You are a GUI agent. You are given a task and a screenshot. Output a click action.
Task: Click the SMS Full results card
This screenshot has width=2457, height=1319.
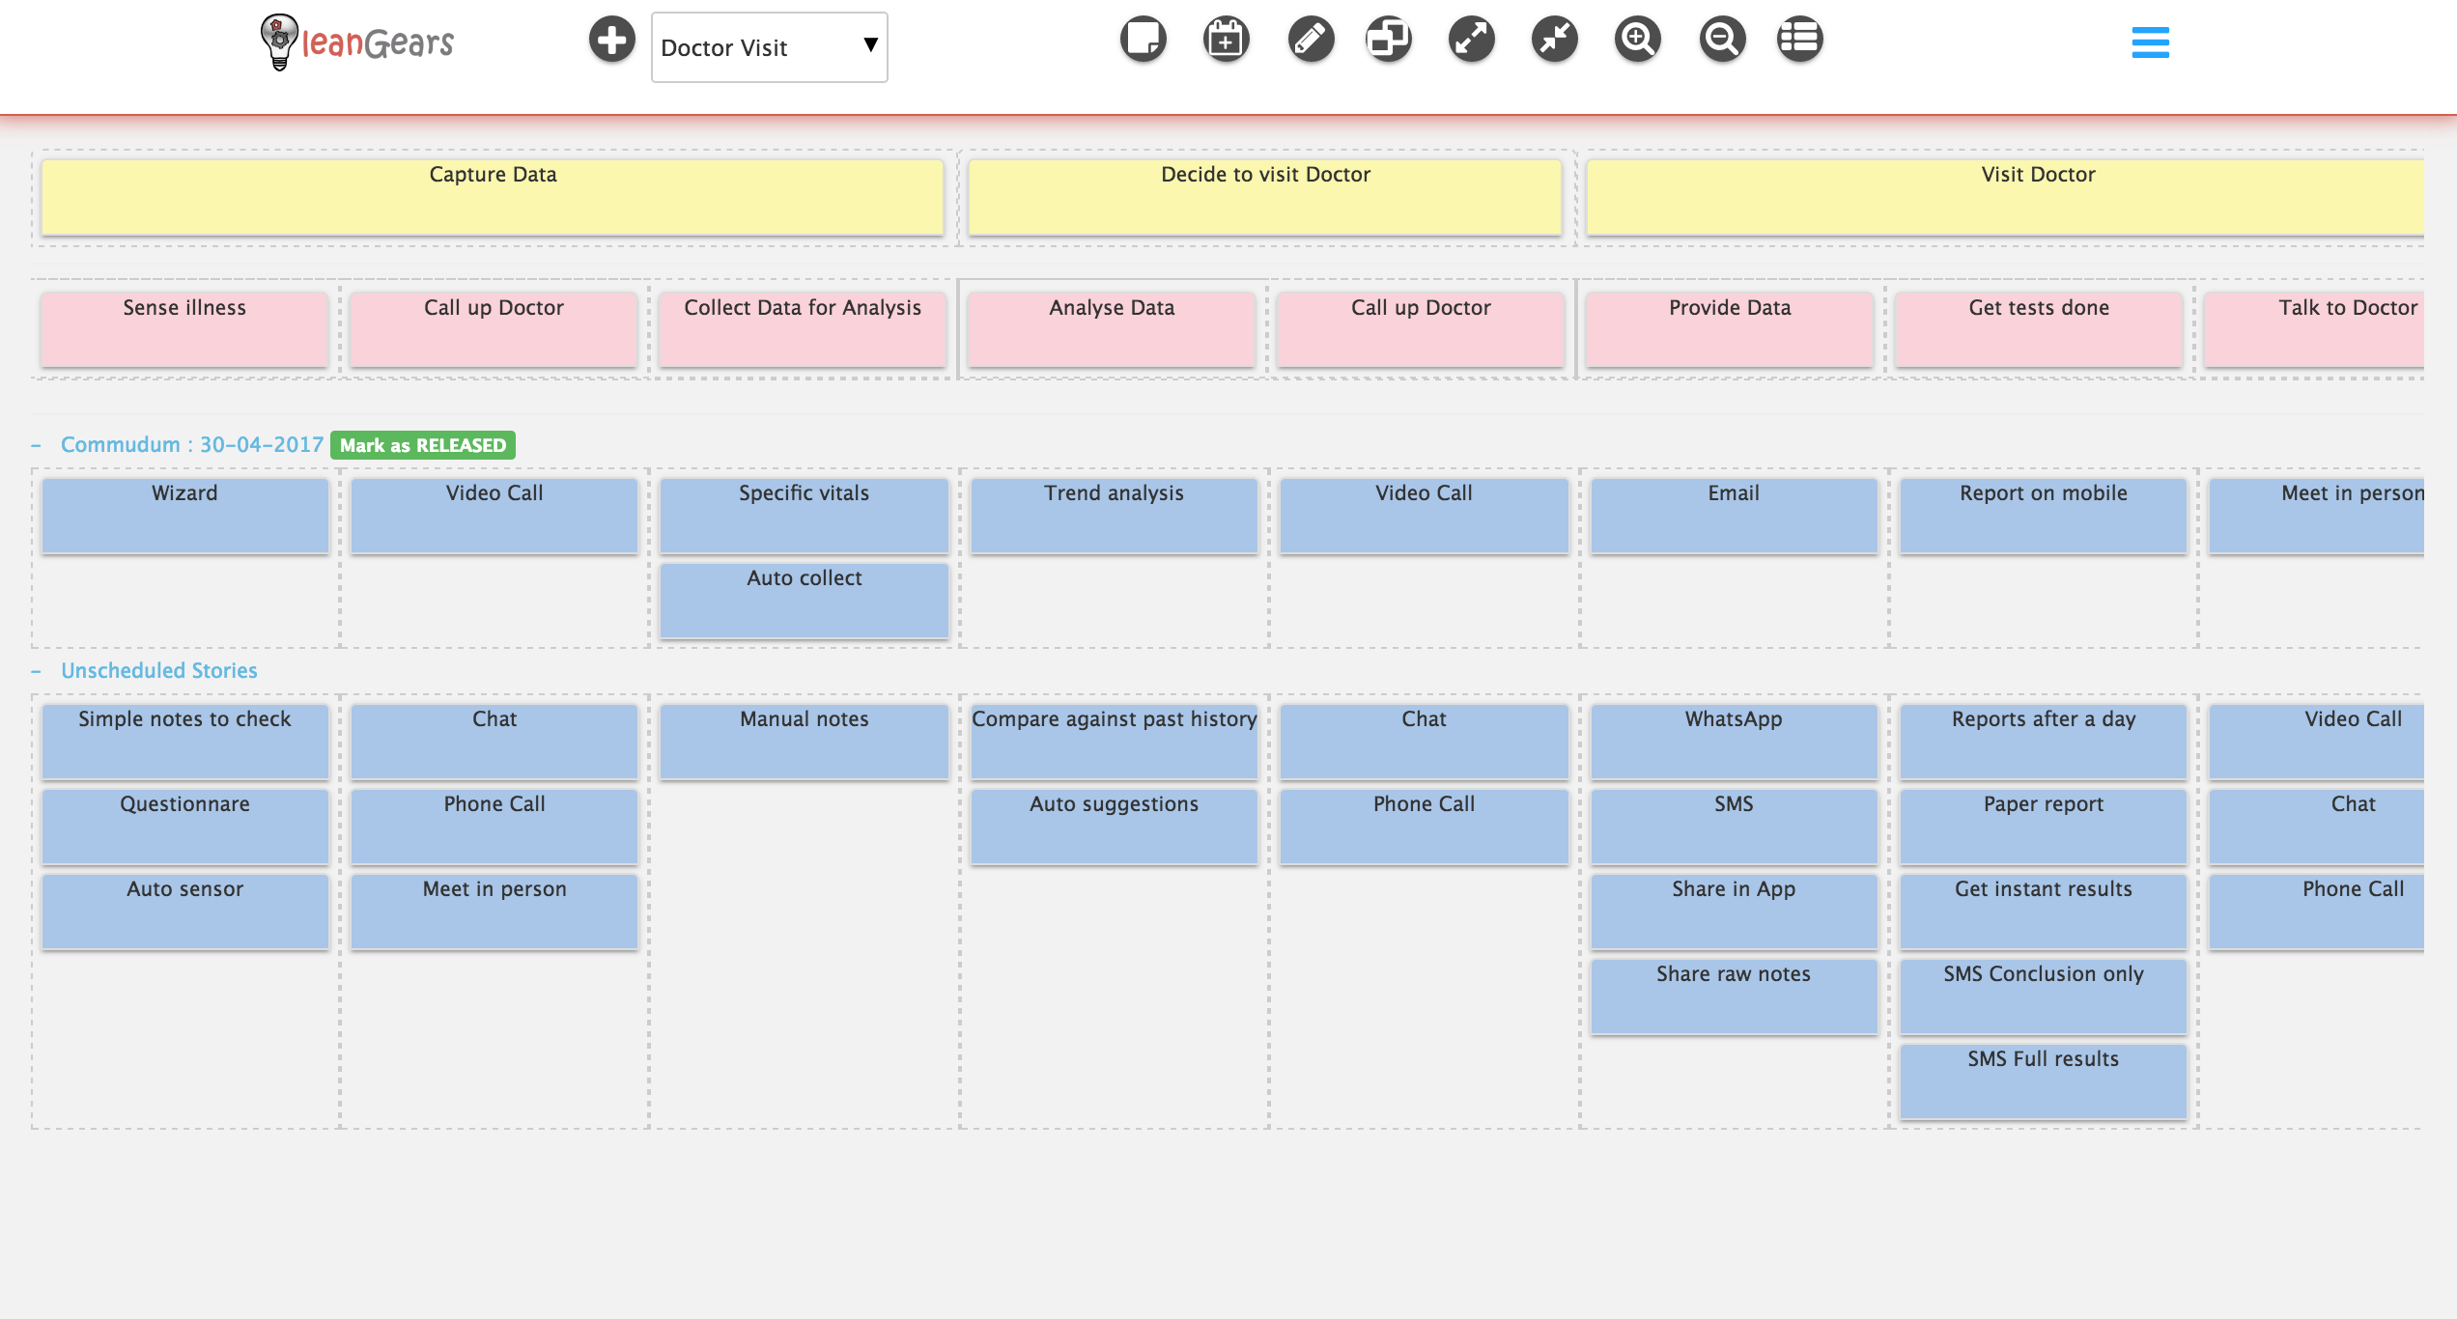2044,1081
